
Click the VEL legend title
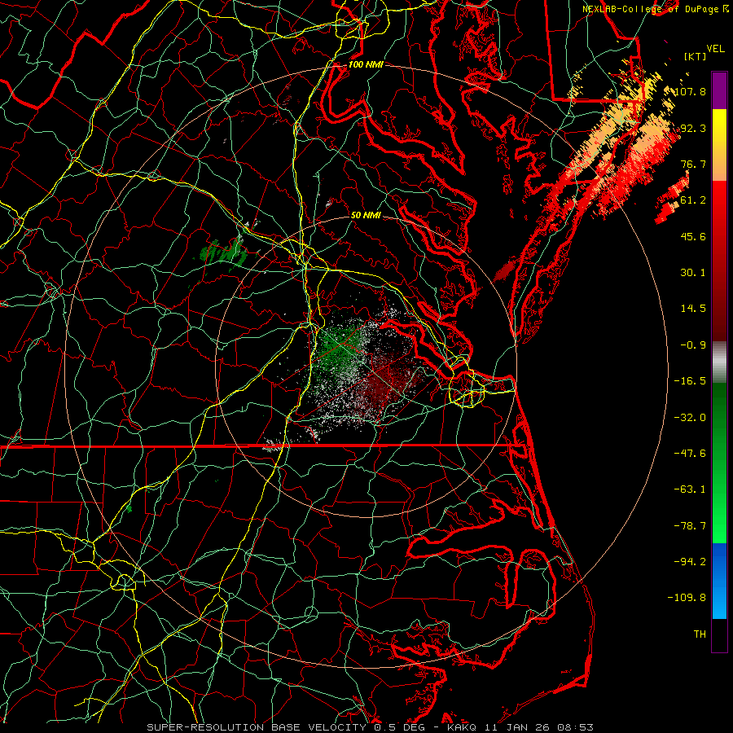coord(715,49)
